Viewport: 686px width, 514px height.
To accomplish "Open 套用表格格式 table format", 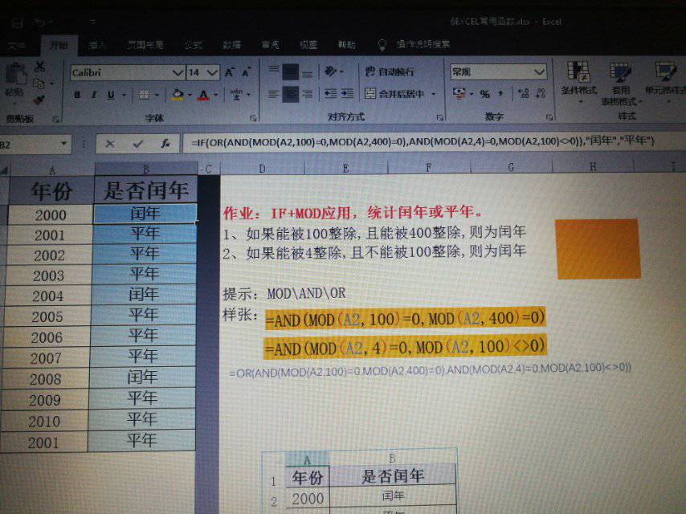I will pyautogui.click(x=621, y=83).
